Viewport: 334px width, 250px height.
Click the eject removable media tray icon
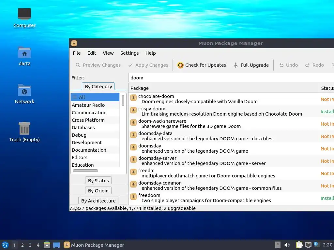[278, 245]
